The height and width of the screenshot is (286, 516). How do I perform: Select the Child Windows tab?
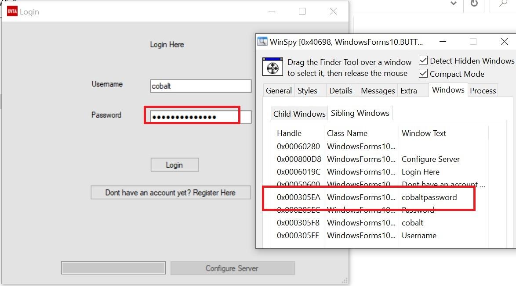[x=299, y=113]
